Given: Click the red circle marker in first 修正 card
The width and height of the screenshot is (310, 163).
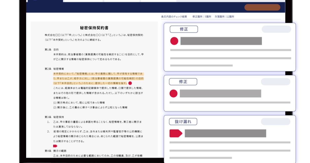Looking at the screenshot, I should [174, 41].
